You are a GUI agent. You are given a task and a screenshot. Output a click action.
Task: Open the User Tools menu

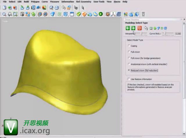[x=99, y=2]
